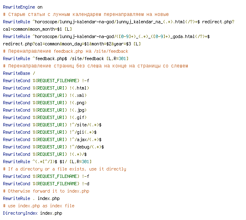Click the RewriteCond pattern '!^/ajax/(.*)$'
Image resolution: width=246 pixels, height=220 pixels.
tap(85, 139)
